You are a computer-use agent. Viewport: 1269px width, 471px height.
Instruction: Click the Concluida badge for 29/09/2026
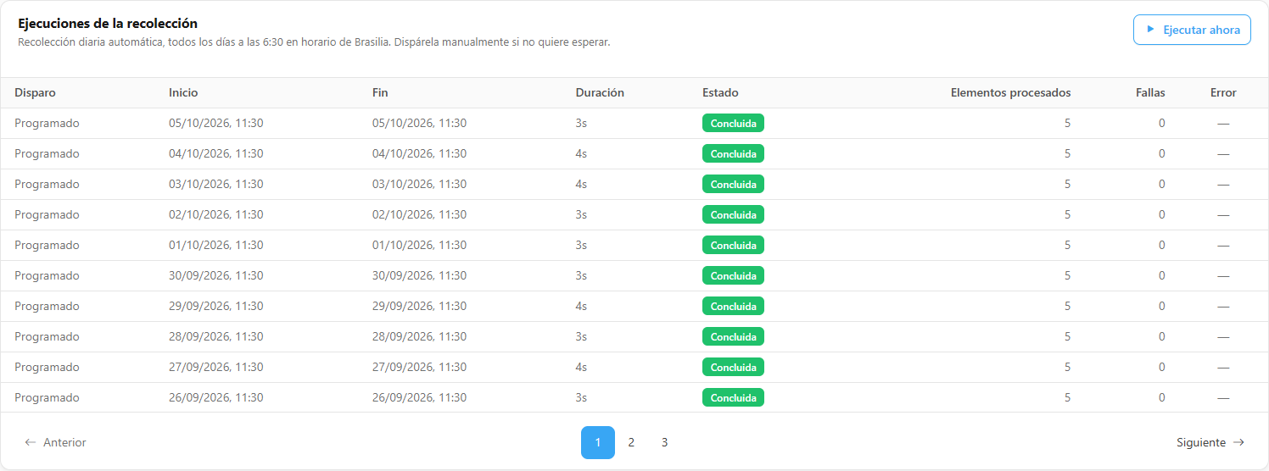(x=733, y=306)
